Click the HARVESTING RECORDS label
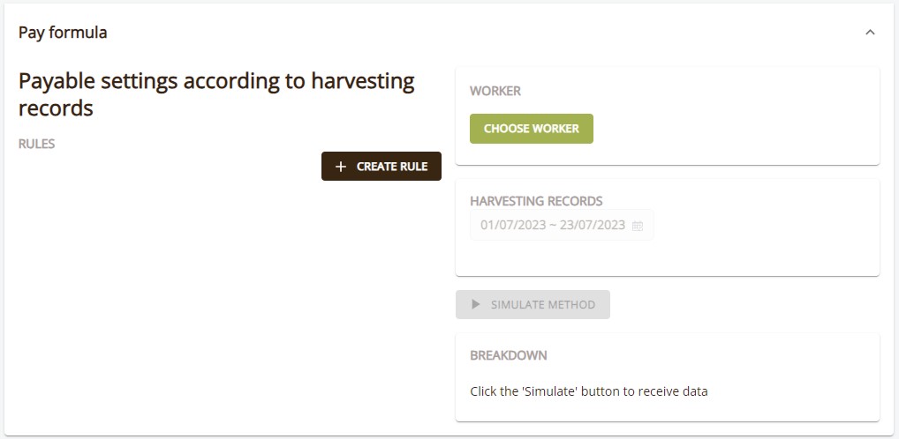This screenshot has height=439, width=899. click(536, 201)
